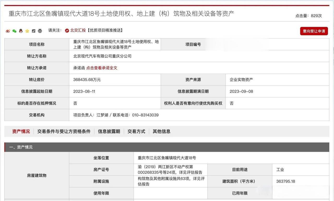Open the 点击查看承诺全文 link

(x=102, y=68)
